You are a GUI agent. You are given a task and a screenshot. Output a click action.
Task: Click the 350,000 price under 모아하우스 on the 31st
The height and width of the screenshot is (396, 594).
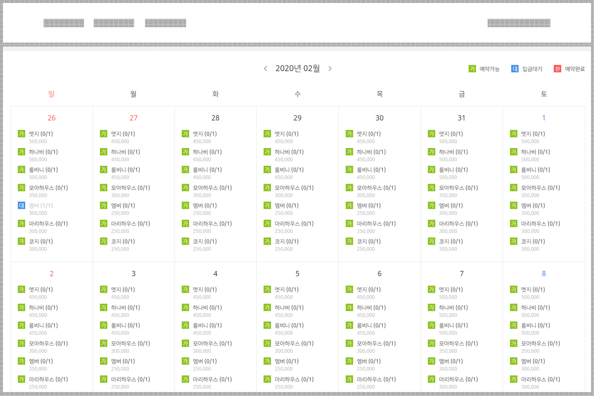[x=448, y=196]
